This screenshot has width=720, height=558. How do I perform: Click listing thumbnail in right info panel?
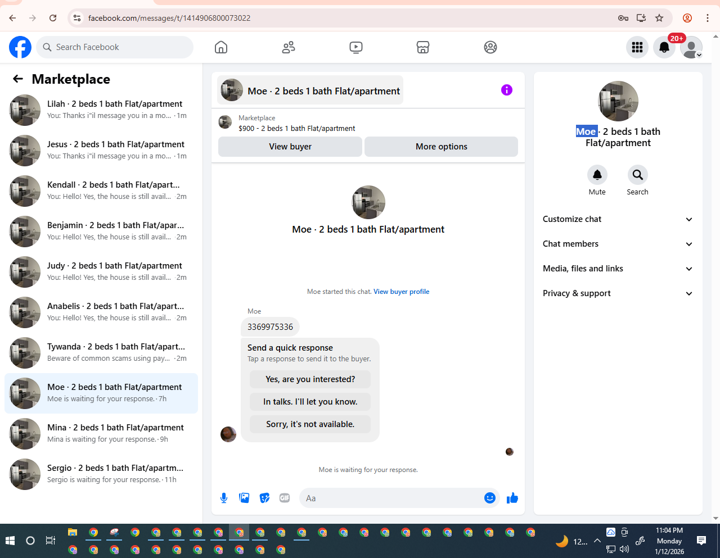(618, 101)
